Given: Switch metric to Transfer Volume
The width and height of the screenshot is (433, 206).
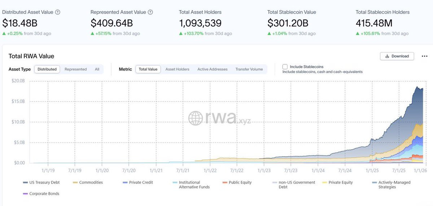Looking at the screenshot, I should click(249, 69).
